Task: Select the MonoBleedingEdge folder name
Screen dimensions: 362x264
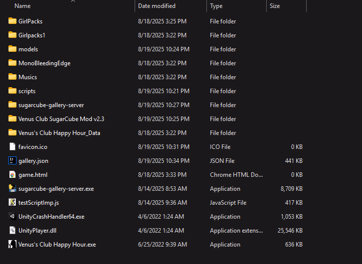Action: (44, 63)
